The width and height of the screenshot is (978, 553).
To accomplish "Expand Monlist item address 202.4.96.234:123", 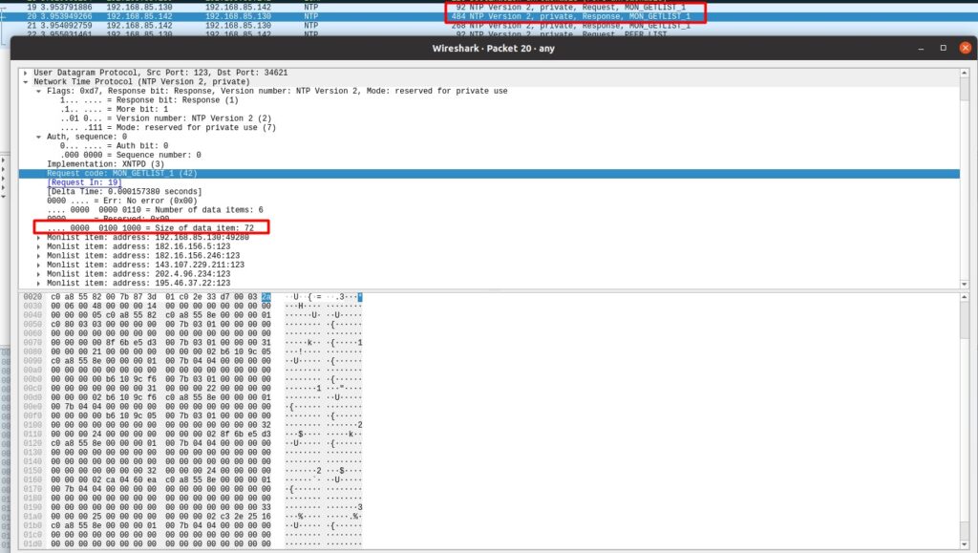I will coord(38,274).
